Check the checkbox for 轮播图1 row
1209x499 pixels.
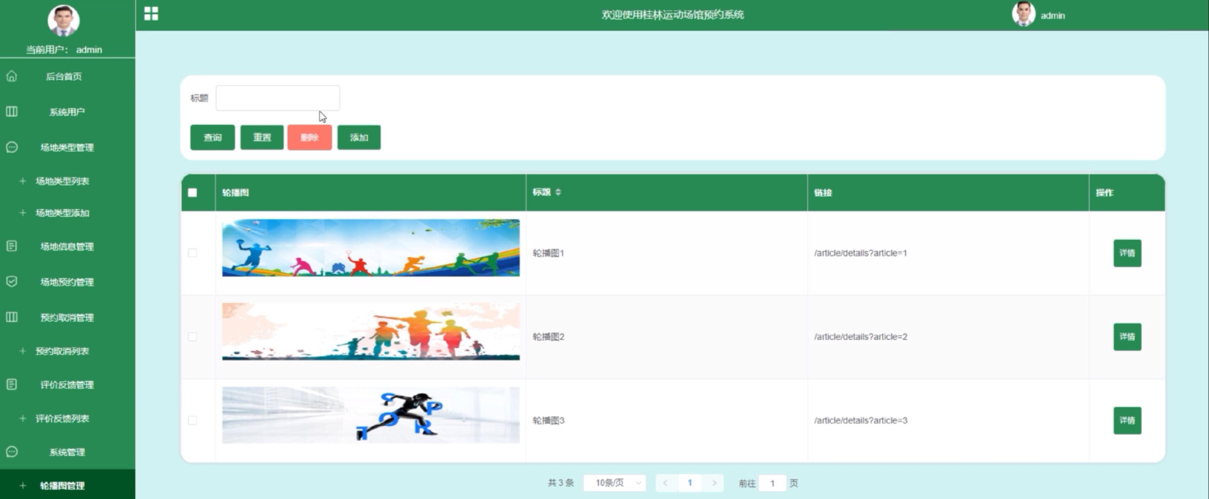point(192,253)
